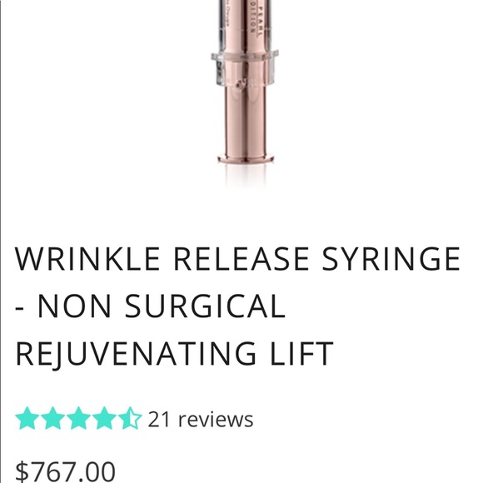
Task: Click the word SYRINGE in product title
Action: 391,259
